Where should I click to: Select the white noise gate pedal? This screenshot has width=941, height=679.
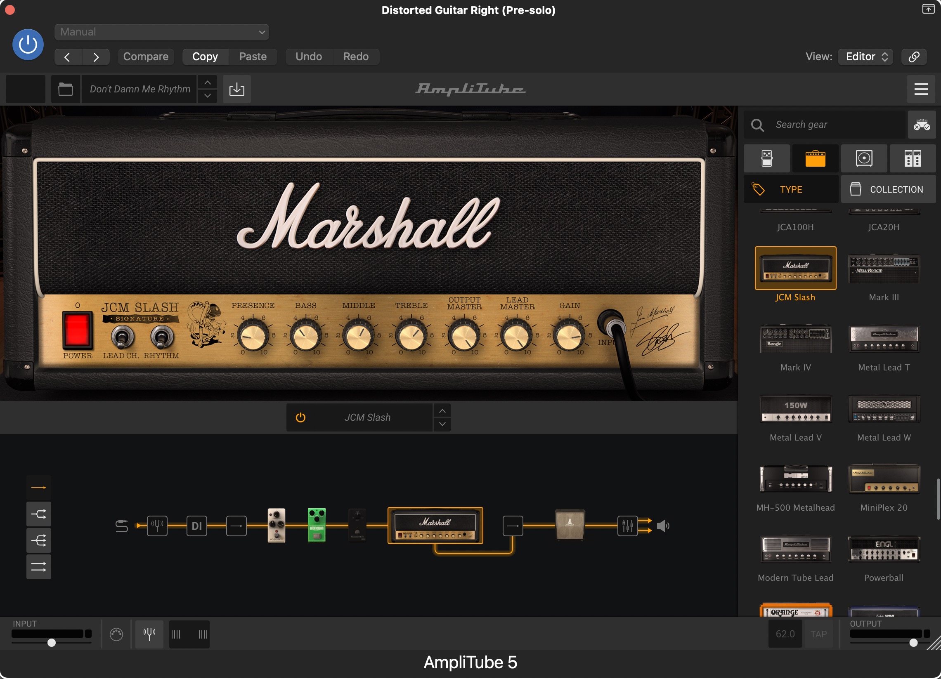277,526
